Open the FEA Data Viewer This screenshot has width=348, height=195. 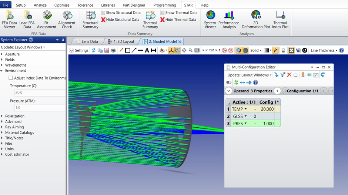pos(9,19)
